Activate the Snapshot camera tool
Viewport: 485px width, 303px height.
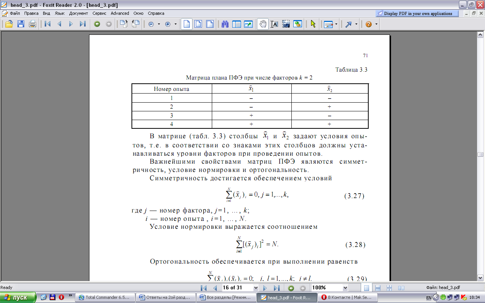(x=286, y=24)
